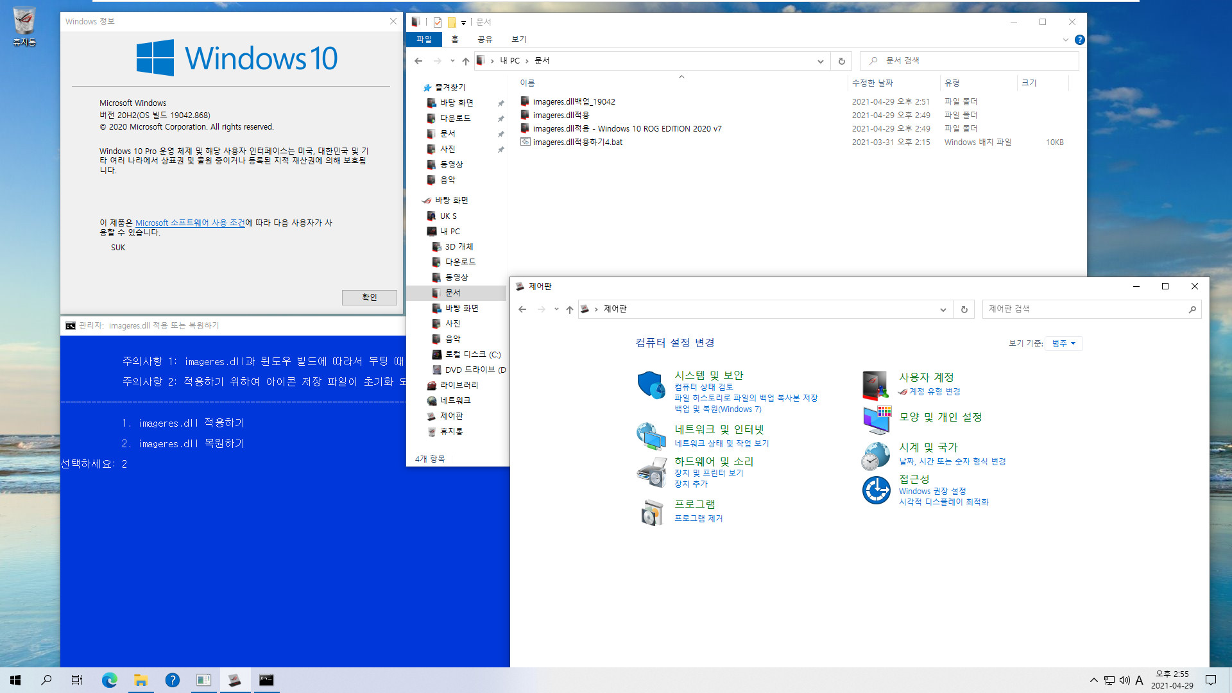Open 백업 및 복원(Windows 7) link

[717, 409]
